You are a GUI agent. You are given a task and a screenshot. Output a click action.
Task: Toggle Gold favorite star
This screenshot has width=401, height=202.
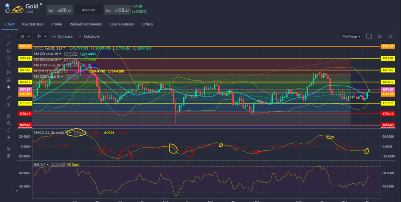[x=7, y=5]
